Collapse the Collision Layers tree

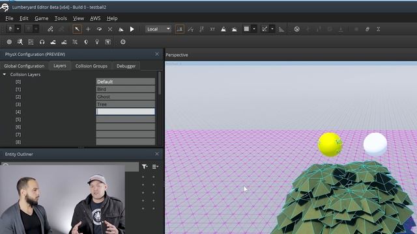coord(5,75)
